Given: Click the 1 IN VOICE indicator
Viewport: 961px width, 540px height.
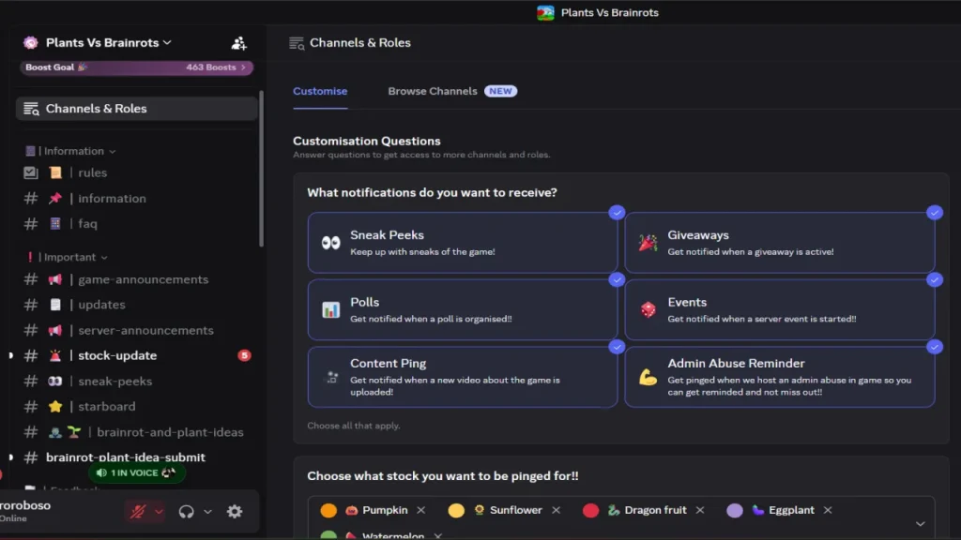Looking at the screenshot, I should [x=136, y=472].
